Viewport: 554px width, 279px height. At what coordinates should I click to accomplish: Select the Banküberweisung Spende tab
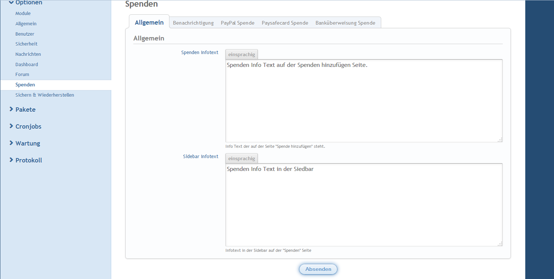tap(345, 23)
